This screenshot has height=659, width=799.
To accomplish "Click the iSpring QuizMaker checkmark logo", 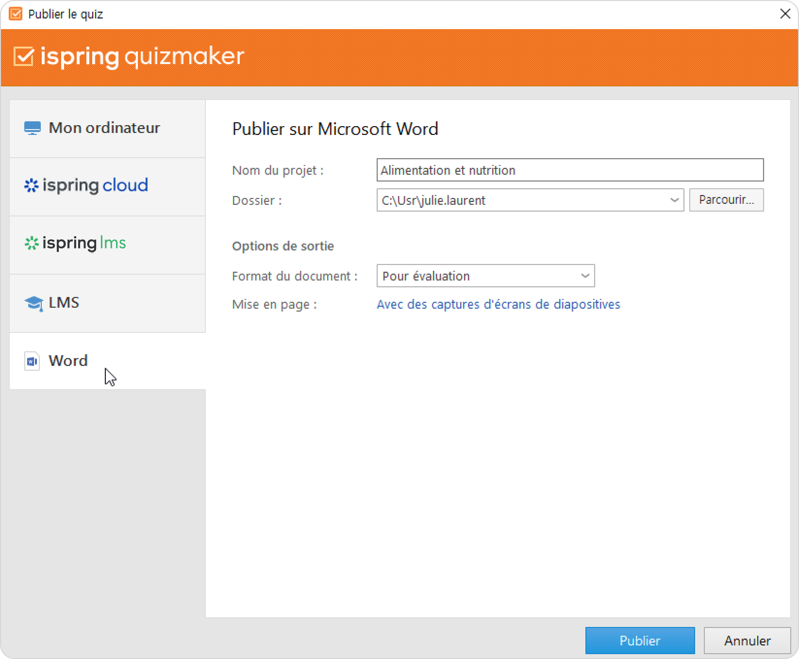I will (24, 57).
